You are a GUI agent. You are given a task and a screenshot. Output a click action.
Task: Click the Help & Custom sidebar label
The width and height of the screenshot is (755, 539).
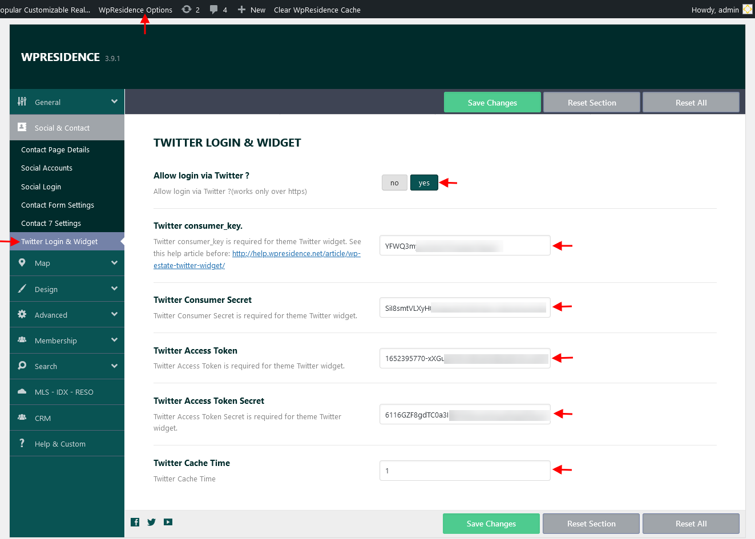click(x=60, y=444)
